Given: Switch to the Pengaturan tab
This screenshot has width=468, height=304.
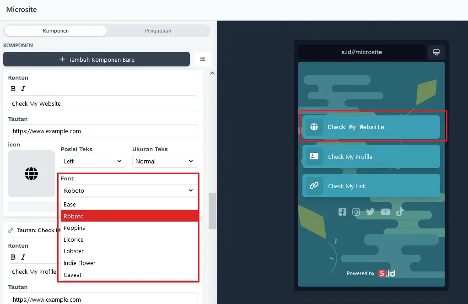Looking at the screenshot, I should click(158, 31).
